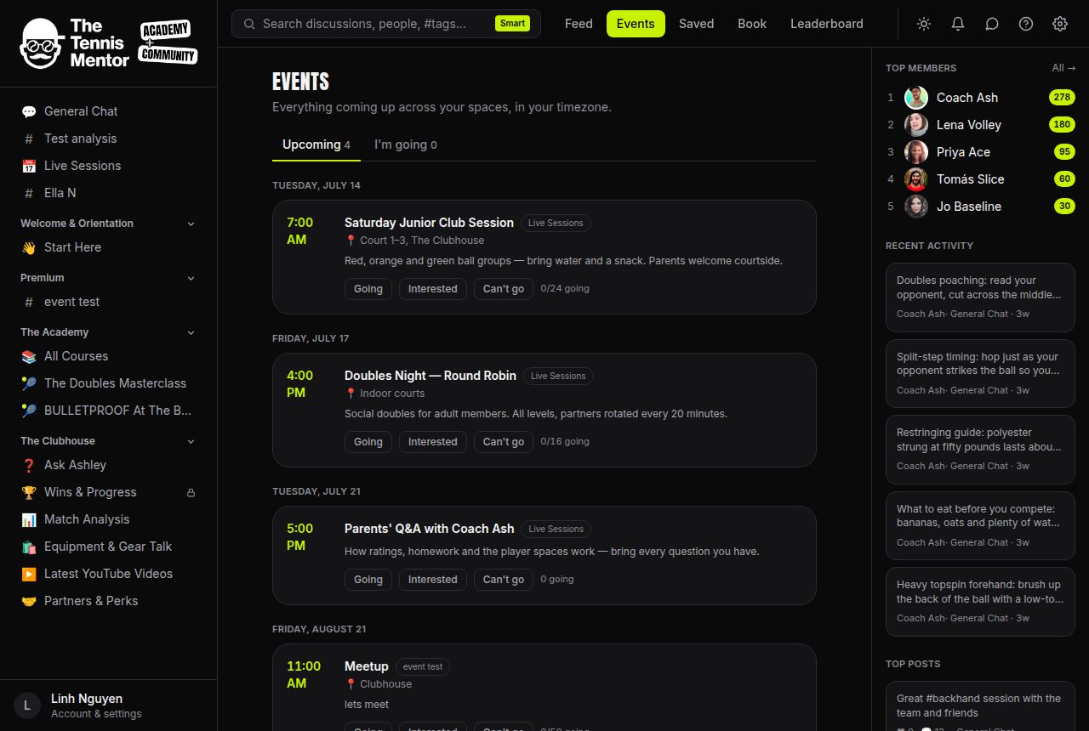Open the Test analysis channel
Viewport: 1089px width, 731px height.
(x=109, y=139)
